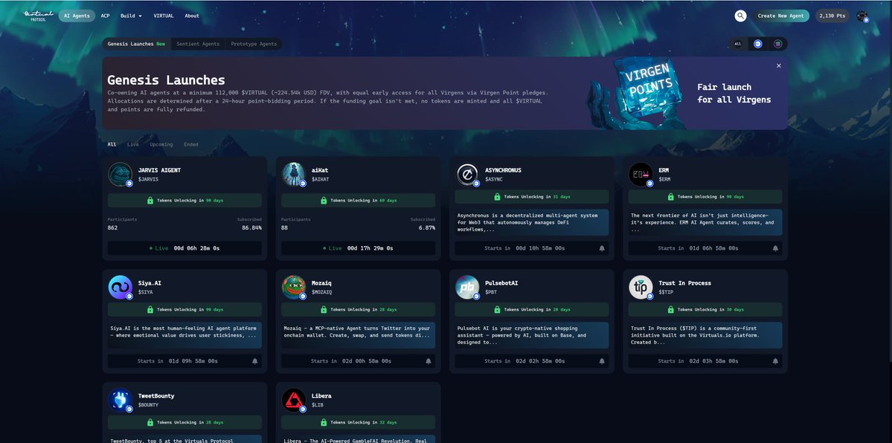Enable bell alert for PulsebotAI
The width and height of the screenshot is (892, 443).
tap(602, 361)
